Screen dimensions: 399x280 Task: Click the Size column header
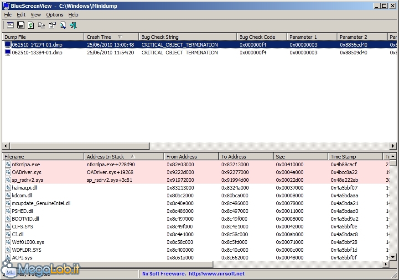301,157
